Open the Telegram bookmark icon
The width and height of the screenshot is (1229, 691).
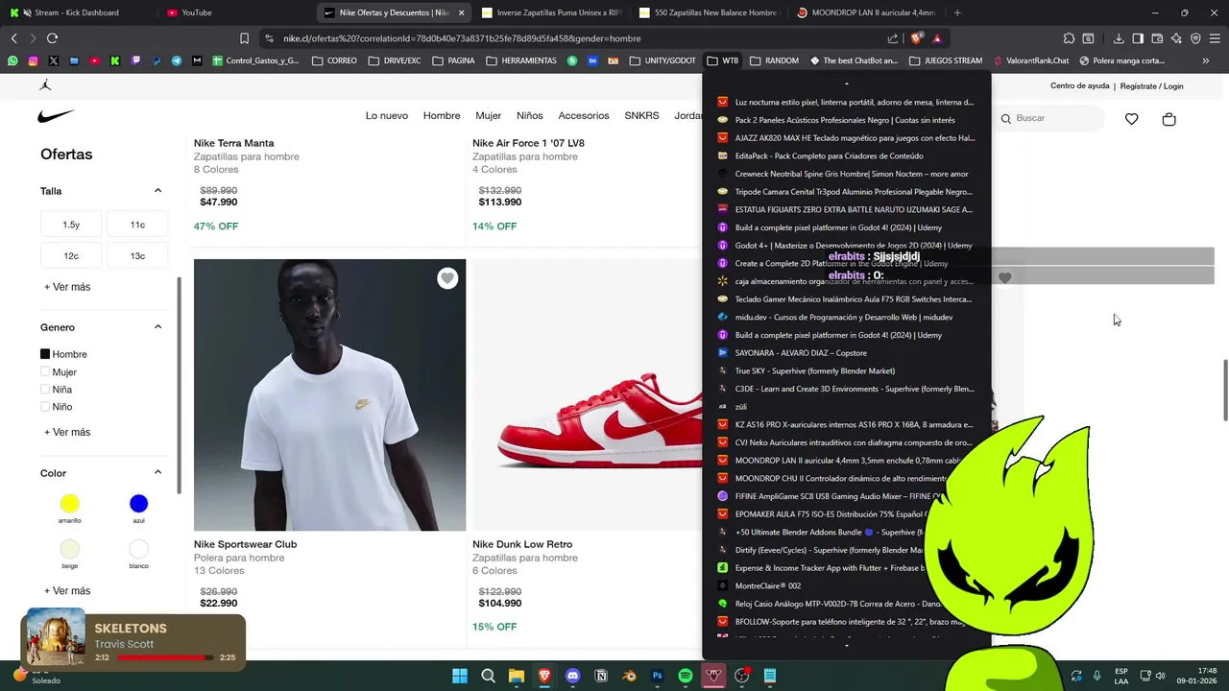pos(177,60)
